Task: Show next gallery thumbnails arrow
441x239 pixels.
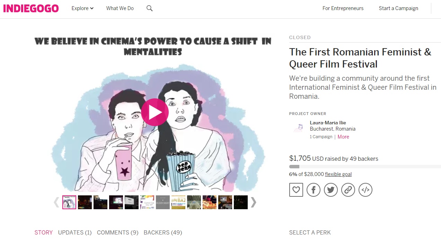Action: pos(254,202)
